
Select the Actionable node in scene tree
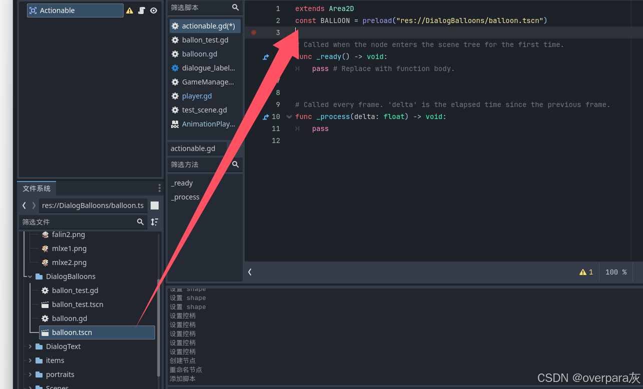coord(75,10)
